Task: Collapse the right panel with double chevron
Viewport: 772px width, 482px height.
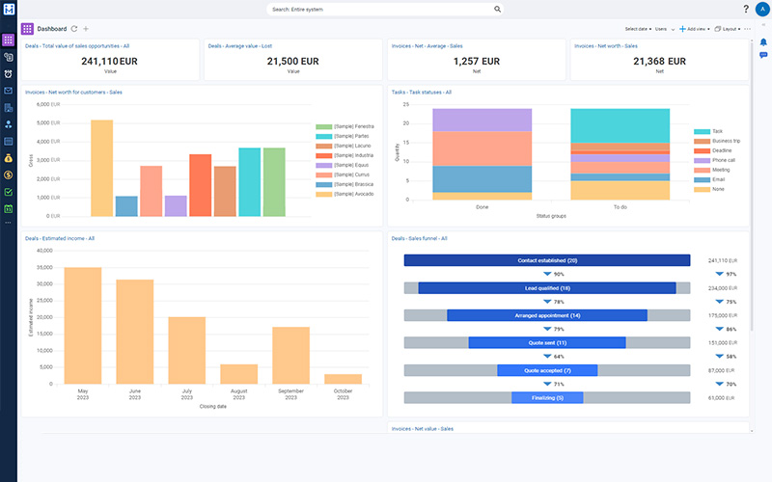Action: click(763, 25)
